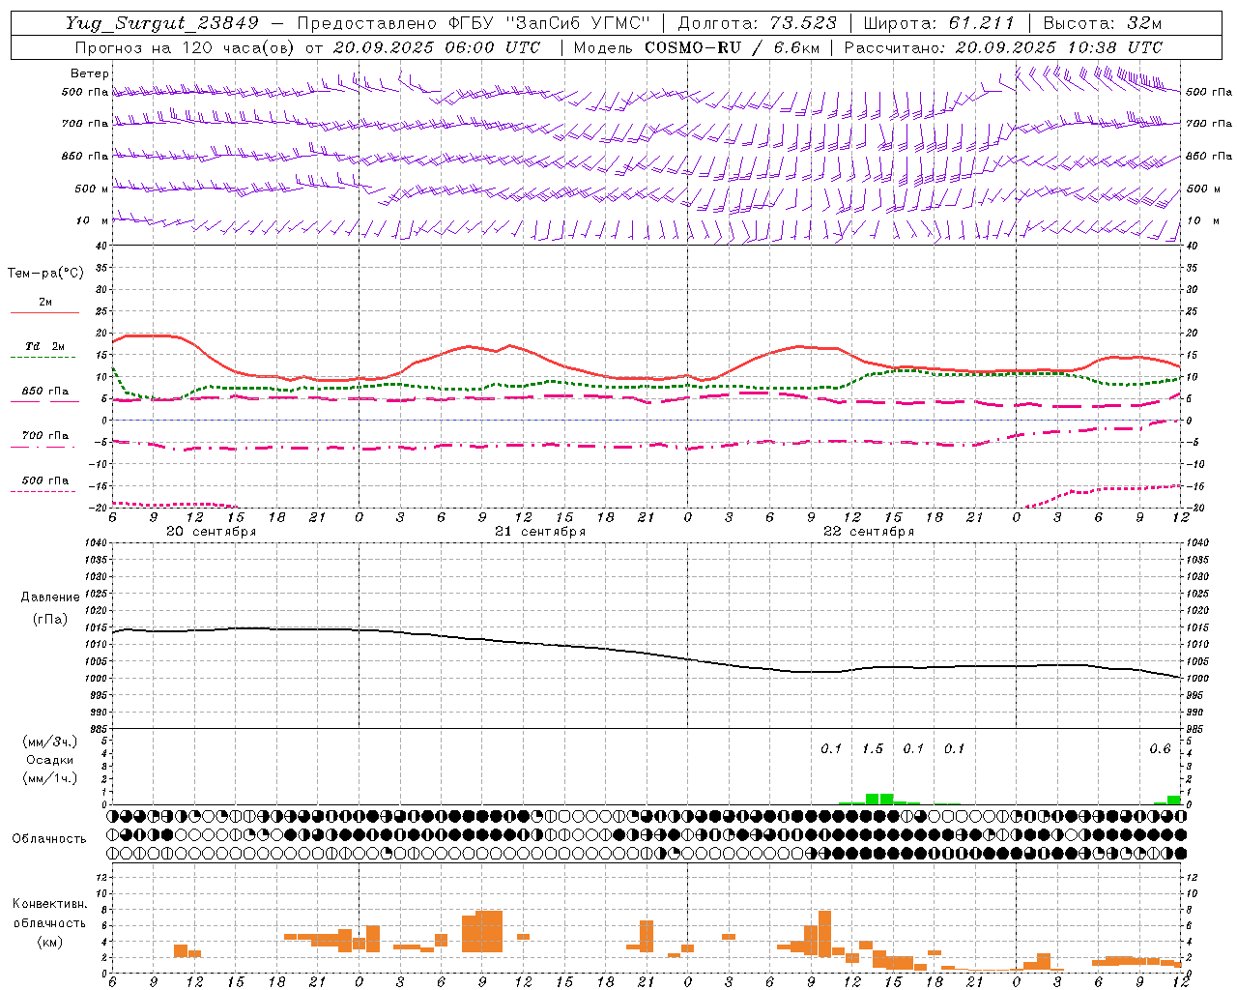Click the green dashed sample under Td 2м
The width and height of the screenshot is (1237, 990).
pyautogui.click(x=43, y=358)
